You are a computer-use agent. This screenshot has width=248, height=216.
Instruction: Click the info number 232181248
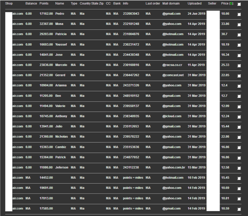click(131, 24)
